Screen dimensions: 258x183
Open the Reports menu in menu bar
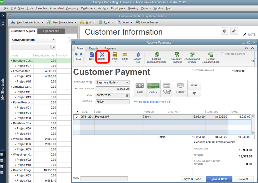tap(146, 8)
